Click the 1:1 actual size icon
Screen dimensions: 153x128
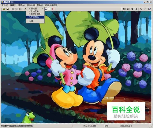(x=21, y=9)
